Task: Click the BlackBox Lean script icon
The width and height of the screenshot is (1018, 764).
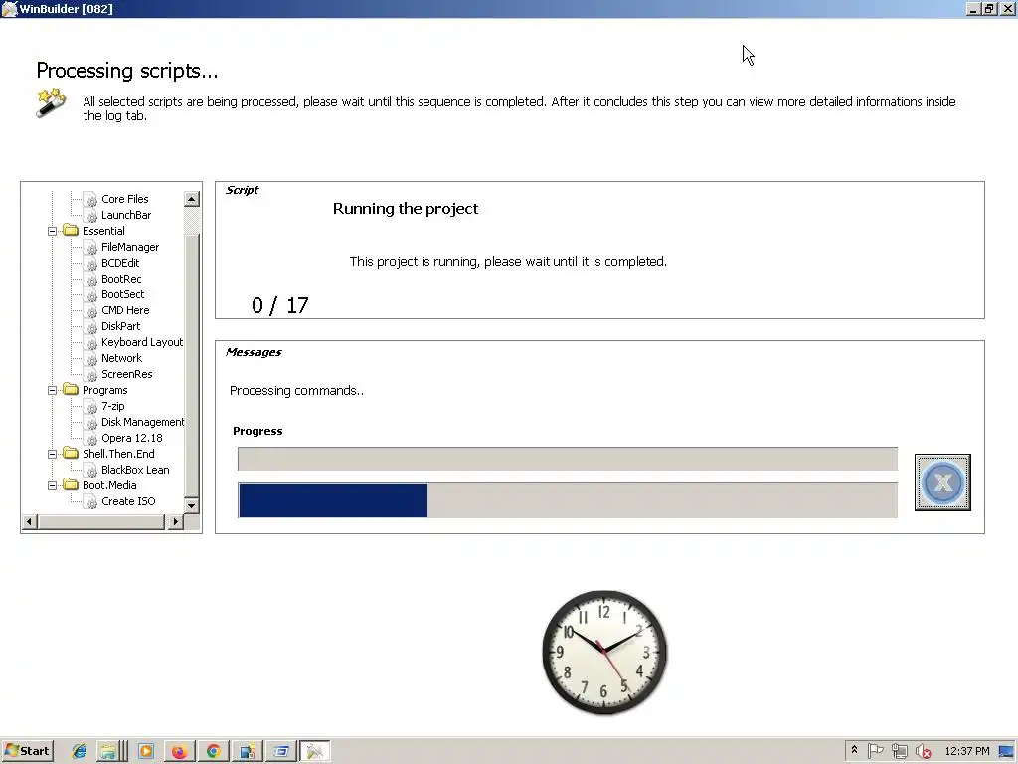Action: (91, 471)
